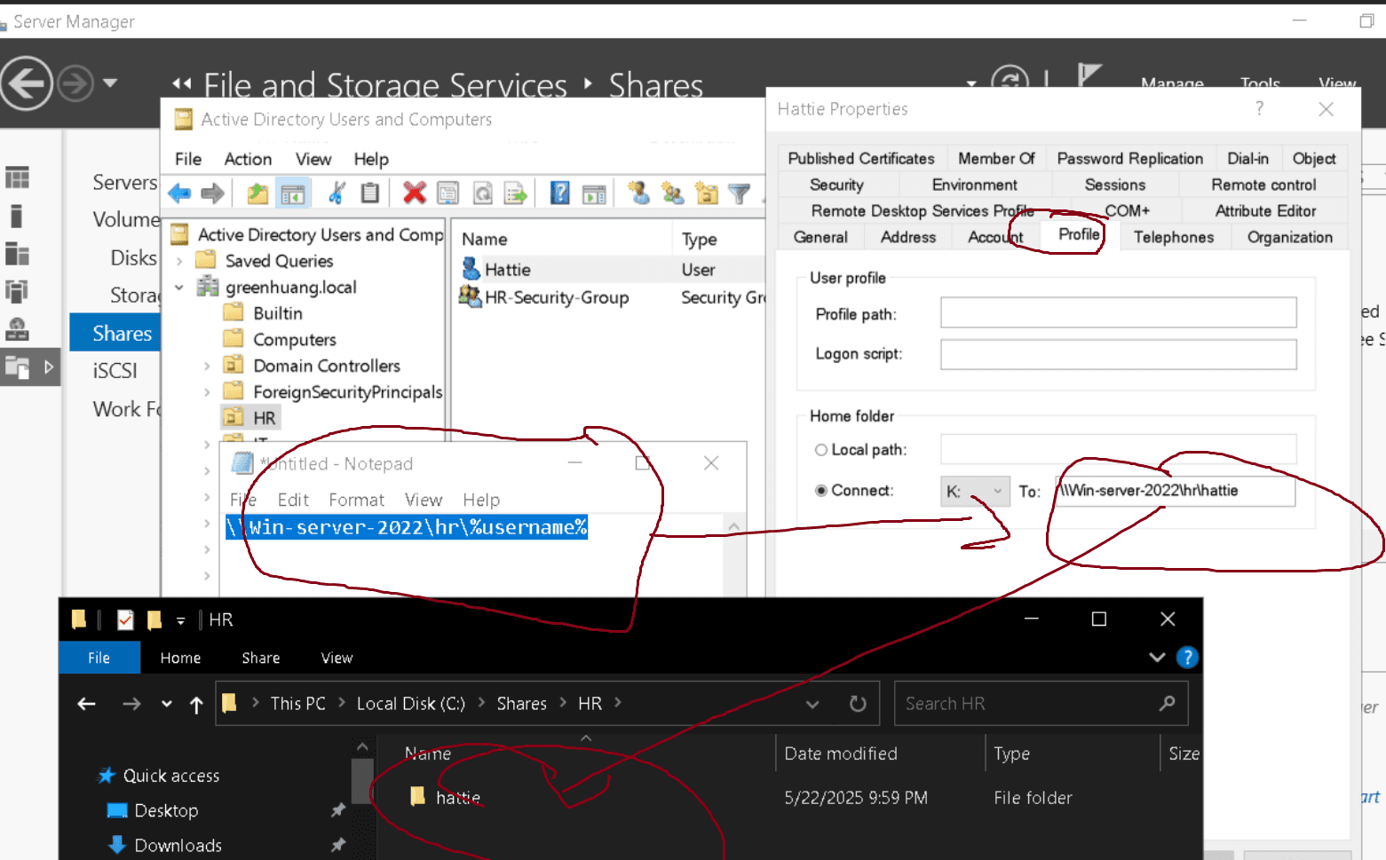Screen dimensions: 1386x860
Task: Expand the ForeignSecurityPrincipals tree node
Action: (207, 391)
